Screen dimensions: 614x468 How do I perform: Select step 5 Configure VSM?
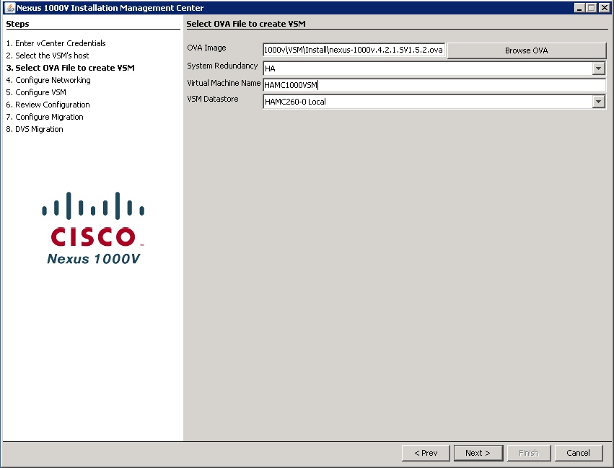click(x=36, y=92)
